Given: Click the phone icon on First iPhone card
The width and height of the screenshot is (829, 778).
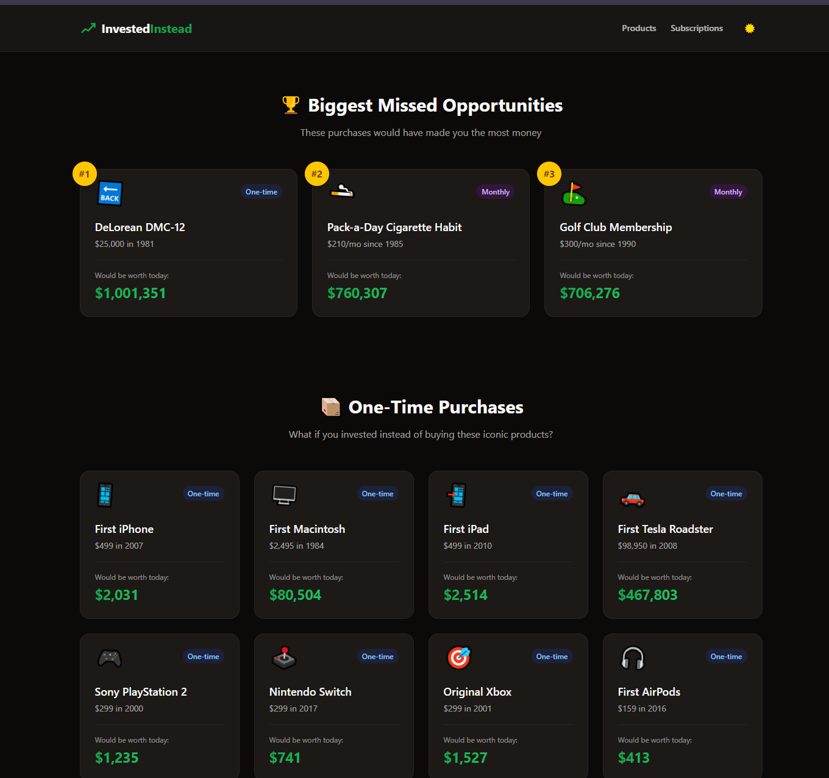Looking at the screenshot, I should (x=105, y=494).
